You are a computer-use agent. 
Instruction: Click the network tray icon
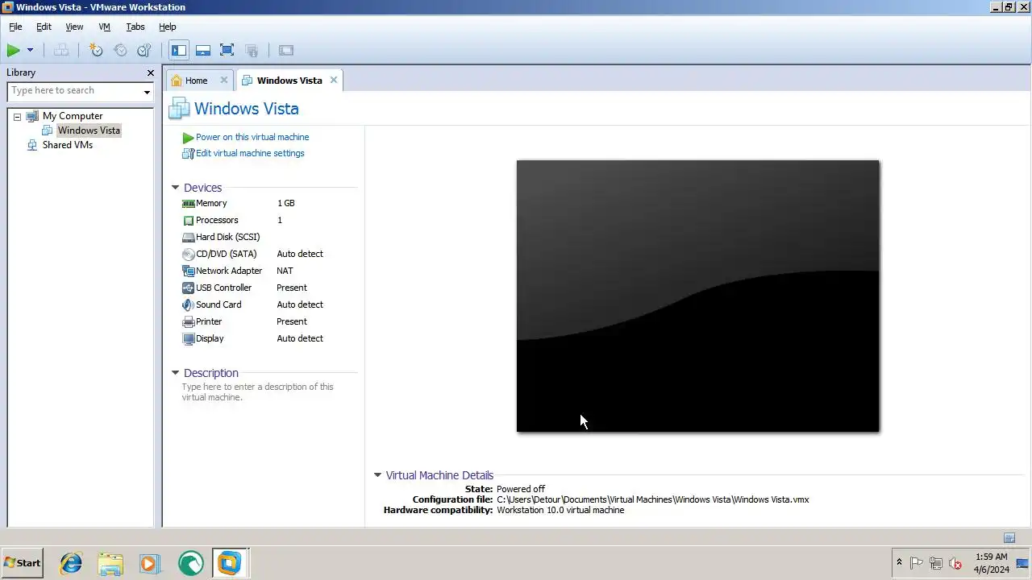(936, 564)
